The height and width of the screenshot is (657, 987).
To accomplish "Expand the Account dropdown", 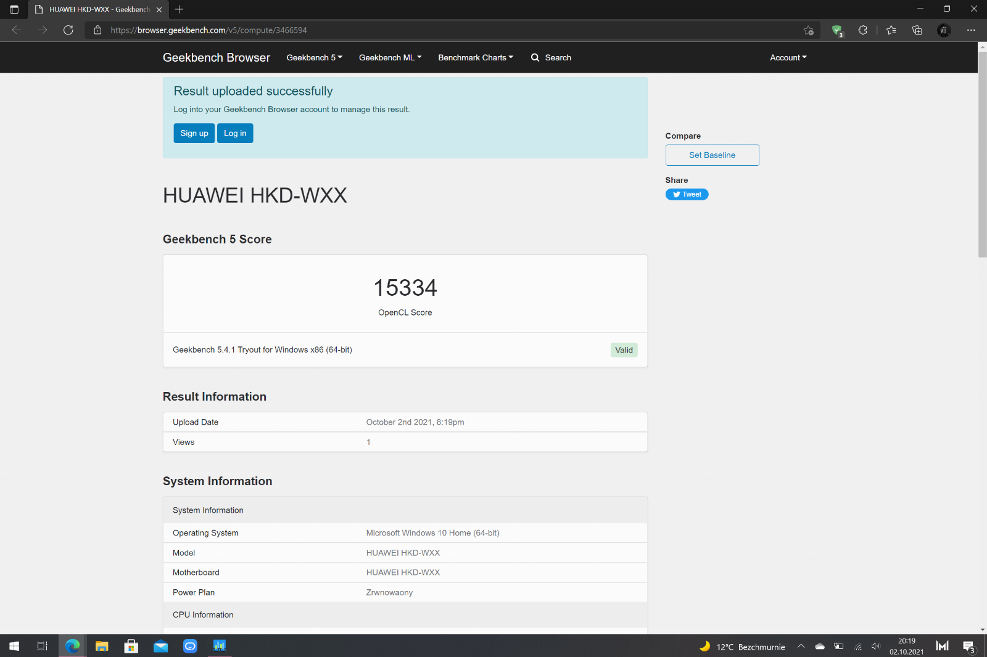I will pyautogui.click(x=788, y=57).
